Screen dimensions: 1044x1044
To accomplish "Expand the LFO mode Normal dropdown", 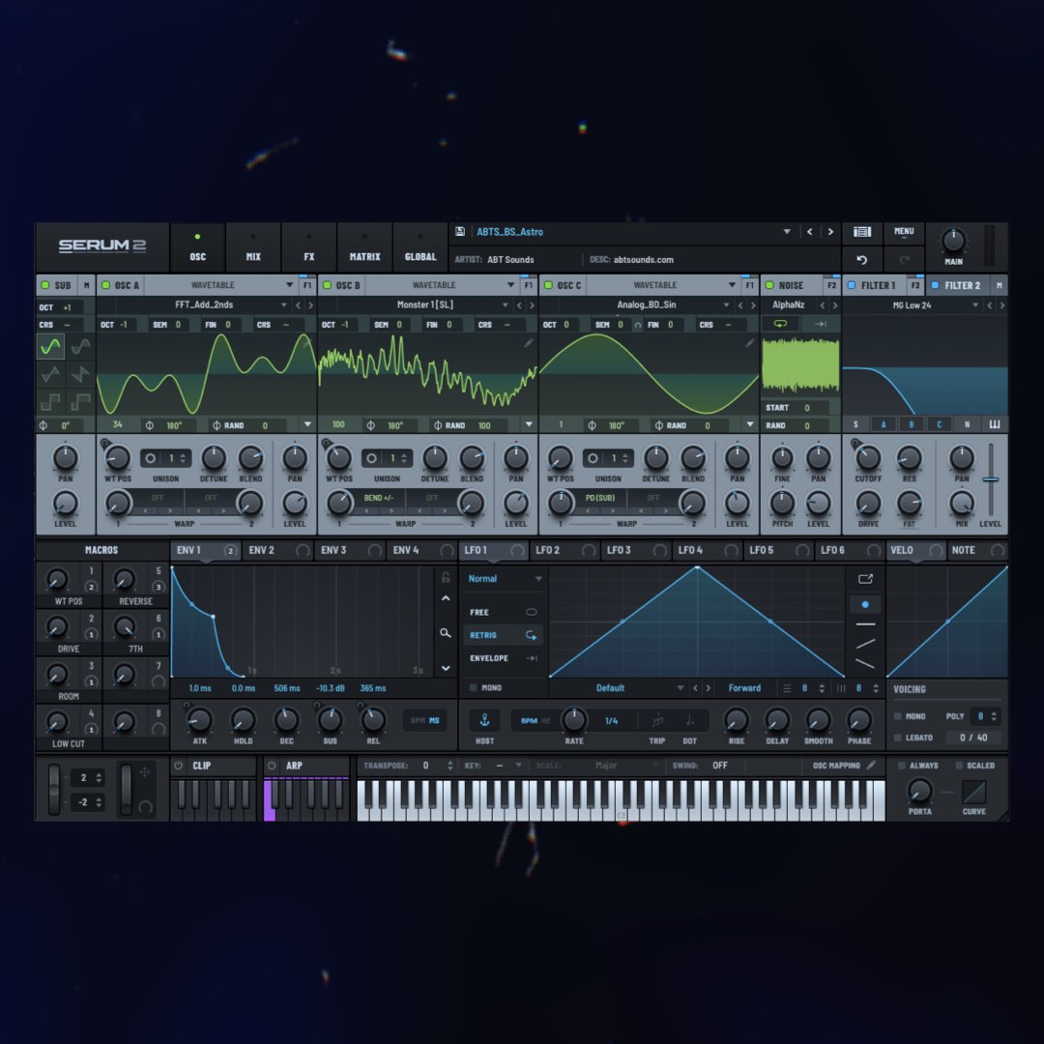I will [538, 579].
